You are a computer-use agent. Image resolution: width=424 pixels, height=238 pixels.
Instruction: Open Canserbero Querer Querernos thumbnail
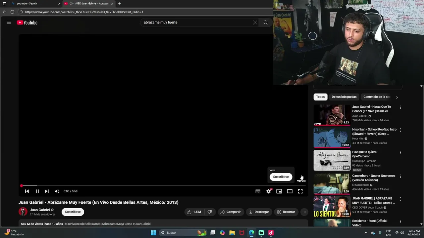[x=332, y=184]
